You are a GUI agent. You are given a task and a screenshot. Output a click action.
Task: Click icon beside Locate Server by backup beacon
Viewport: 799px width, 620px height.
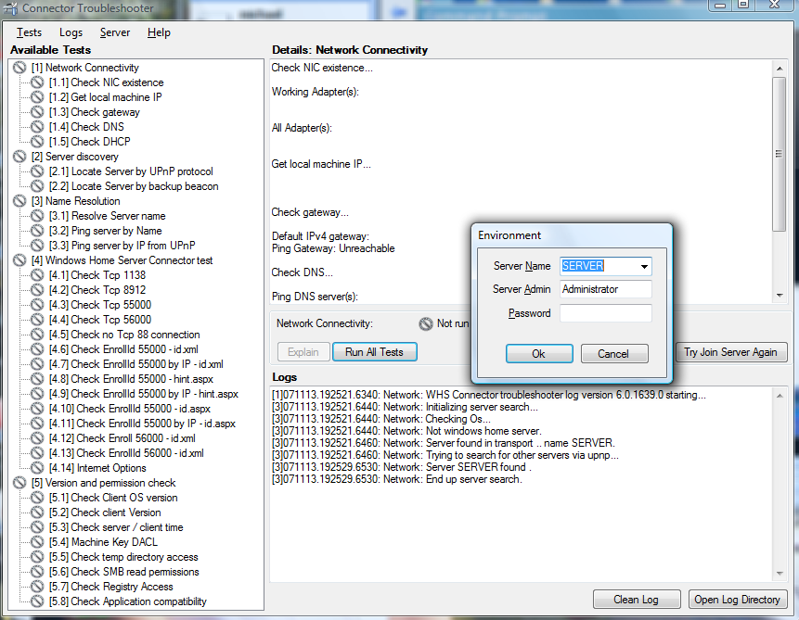point(37,186)
